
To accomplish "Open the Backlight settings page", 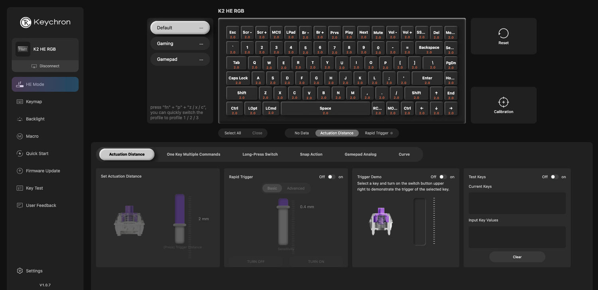I will 35,119.
